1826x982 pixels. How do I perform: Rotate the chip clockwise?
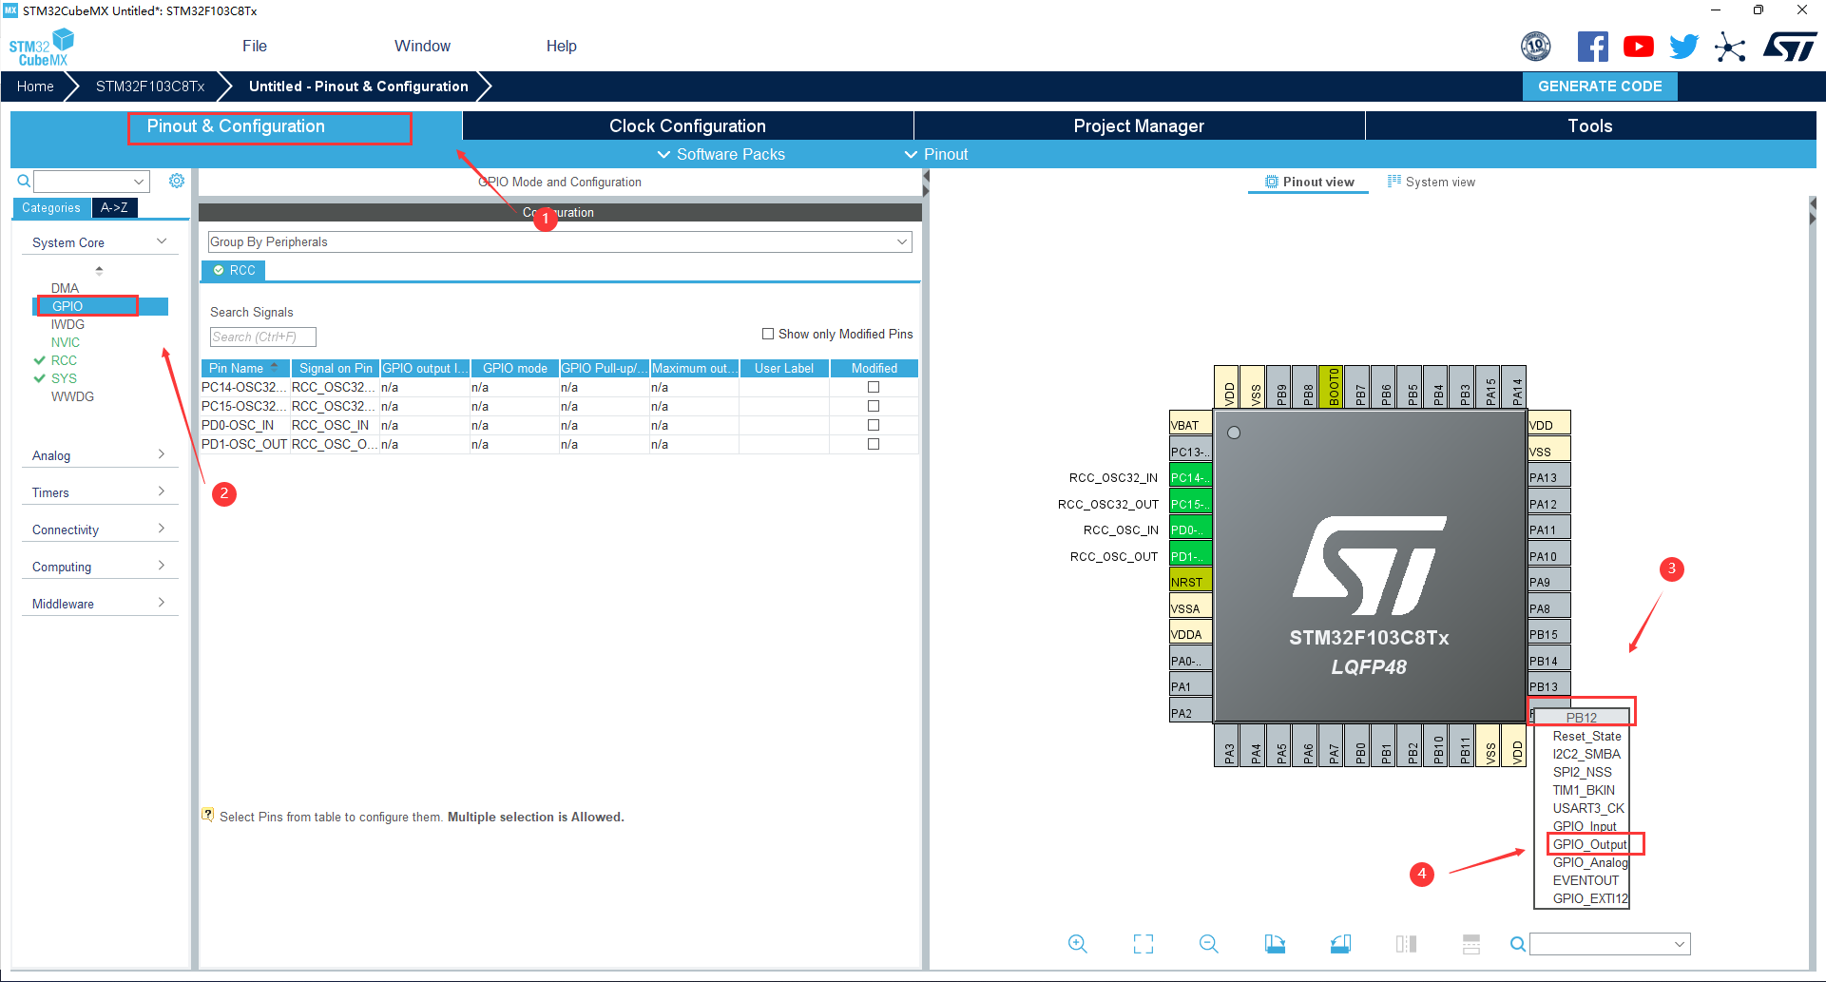pyautogui.click(x=1275, y=943)
